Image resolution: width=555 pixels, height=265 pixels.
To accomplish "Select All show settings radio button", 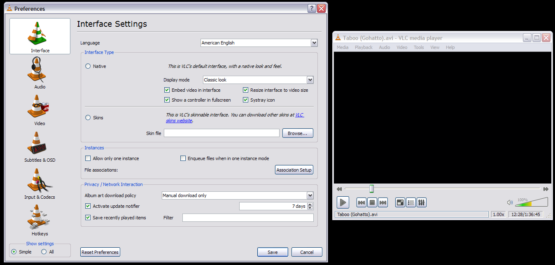I will [44, 252].
